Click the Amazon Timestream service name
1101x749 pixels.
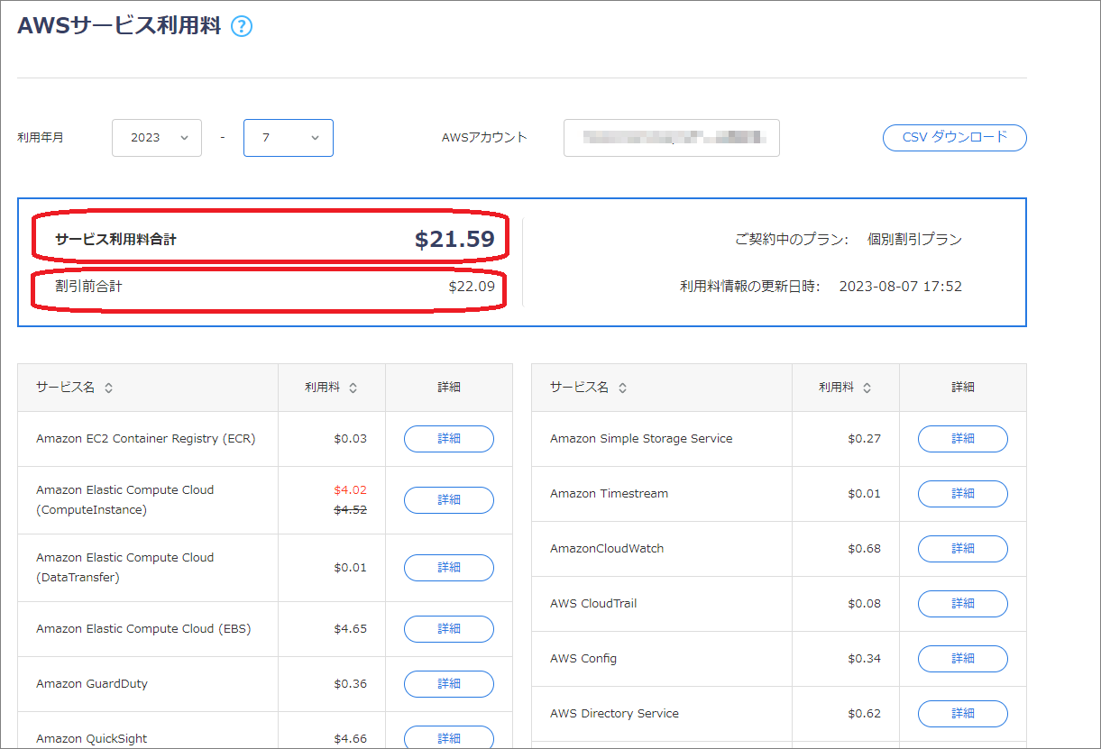pos(610,494)
